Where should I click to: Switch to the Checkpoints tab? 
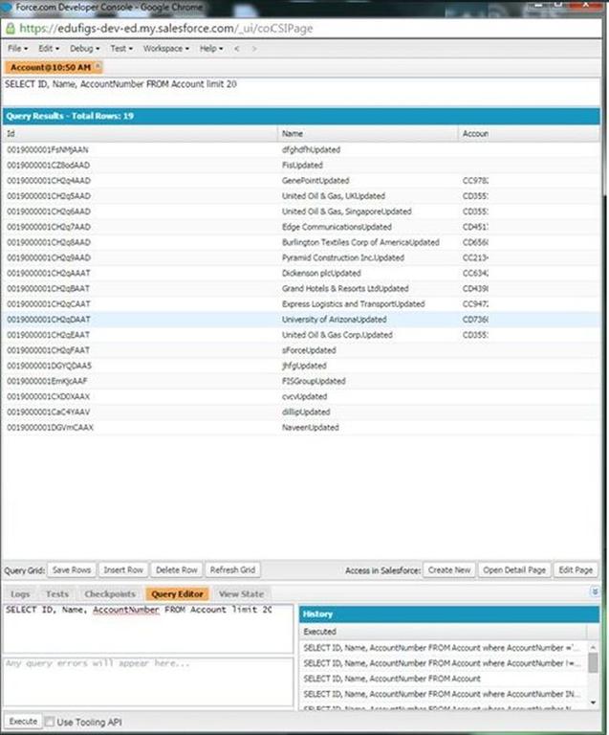(x=110, y=594)
